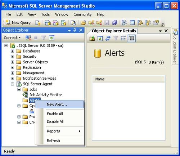The image size is (180, 156).
Task: Open the Reports submenu
Action: [x=60, y=131]
